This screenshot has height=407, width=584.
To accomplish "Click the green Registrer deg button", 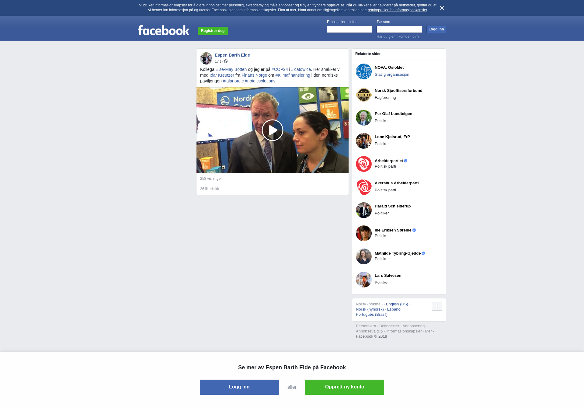I will click(x=213, y=31).
